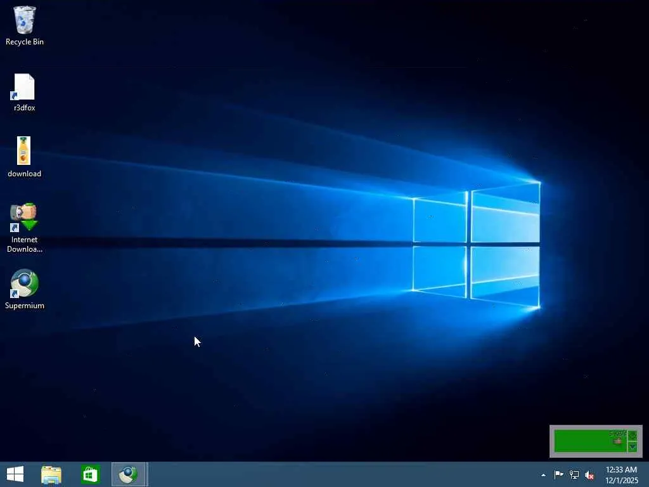Screen dimensions: 649x487
Task: Open the Windows Start button
Action: pos(15,474)
